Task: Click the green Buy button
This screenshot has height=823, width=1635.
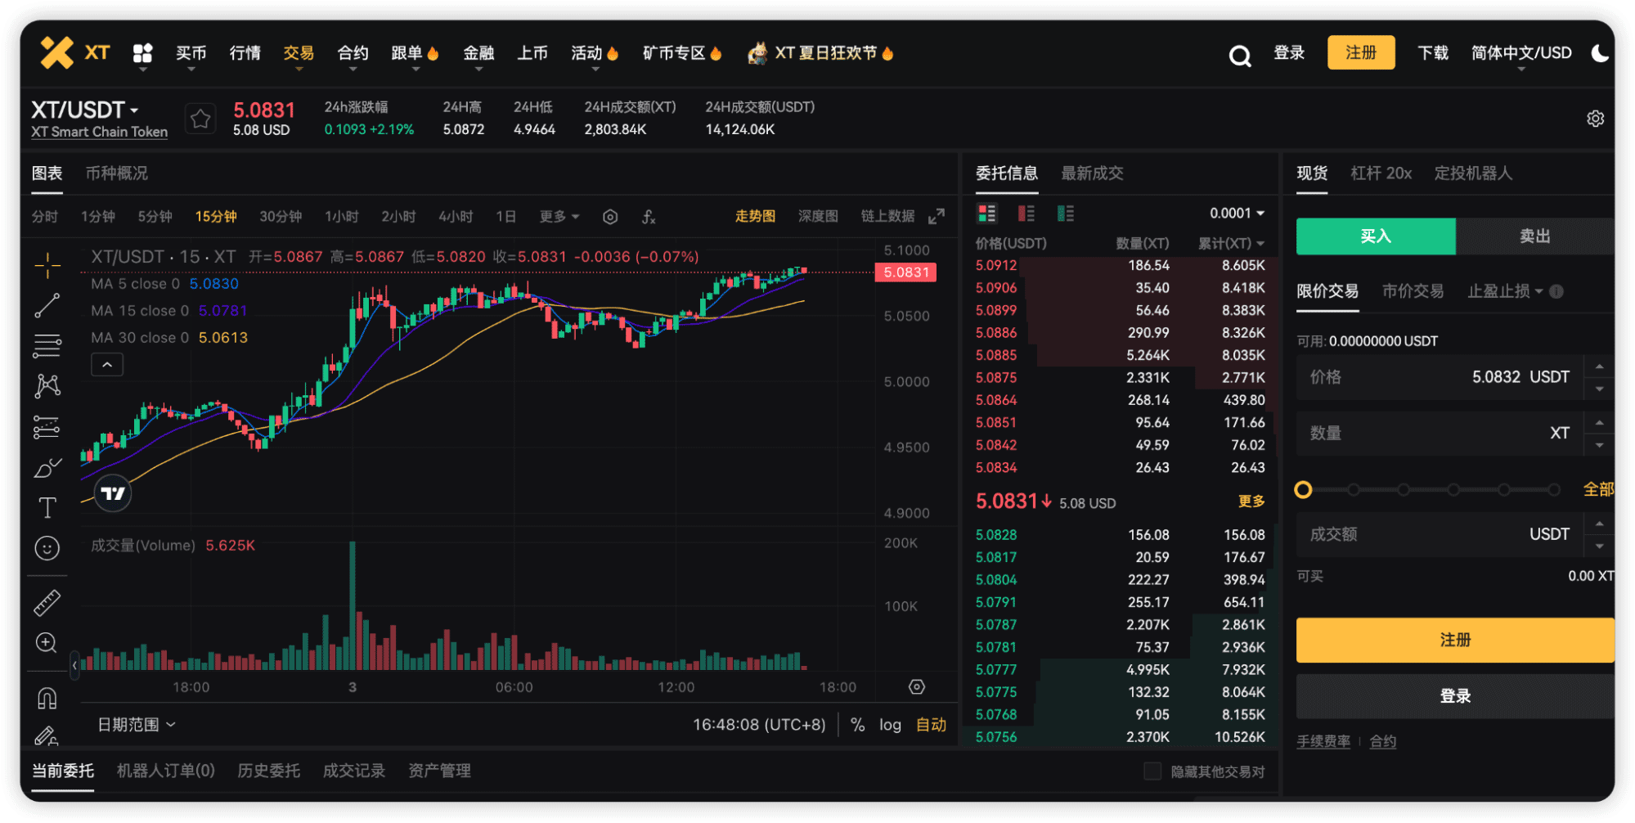Action: (x=1375, y=236)
